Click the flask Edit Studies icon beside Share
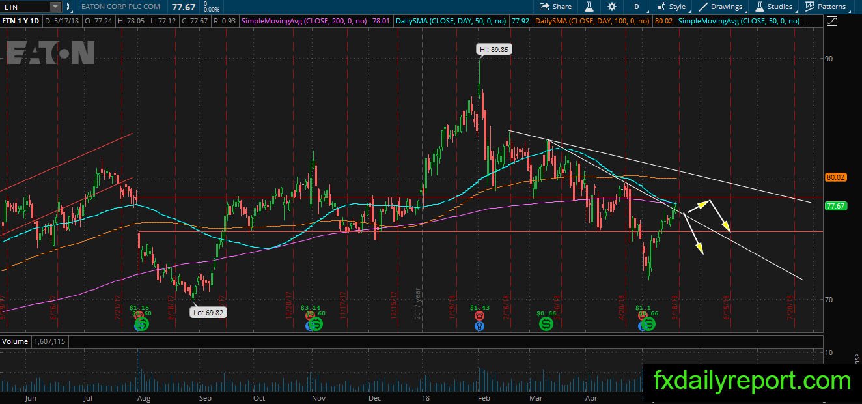Viewport: 862px width, 404px height. pos(589,7)
